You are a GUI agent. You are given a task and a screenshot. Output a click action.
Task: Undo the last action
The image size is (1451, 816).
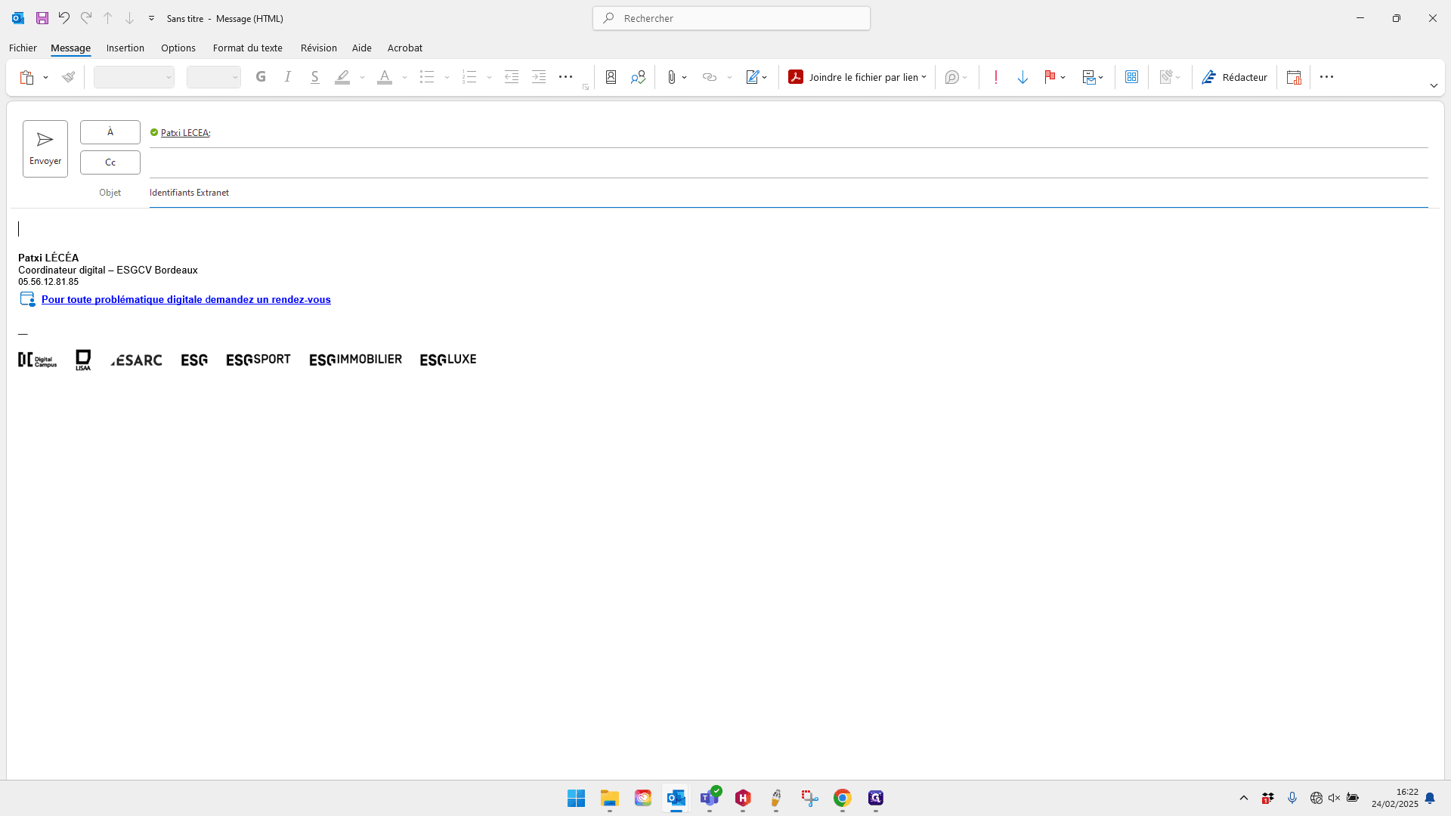(64, 18)
